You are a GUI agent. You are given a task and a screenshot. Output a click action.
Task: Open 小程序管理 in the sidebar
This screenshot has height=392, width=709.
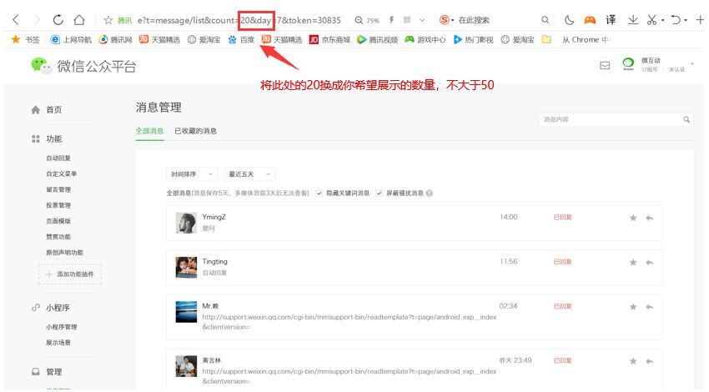[61, 327]
